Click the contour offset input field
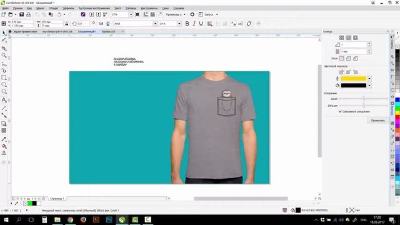 354,51
